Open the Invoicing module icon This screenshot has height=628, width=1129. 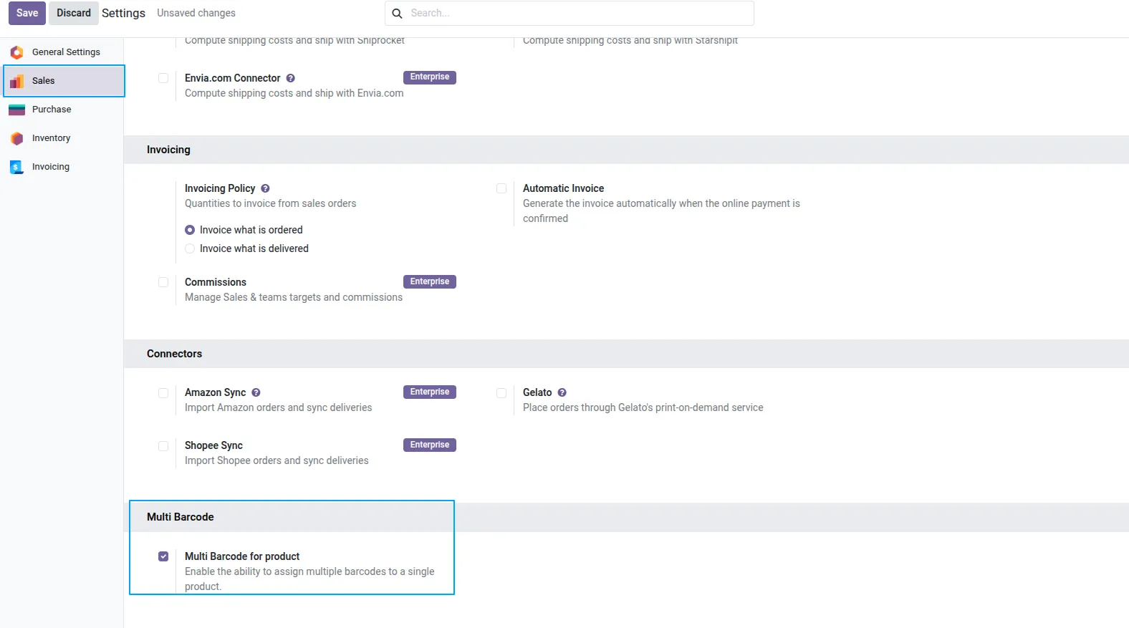[x=16, y=167]
